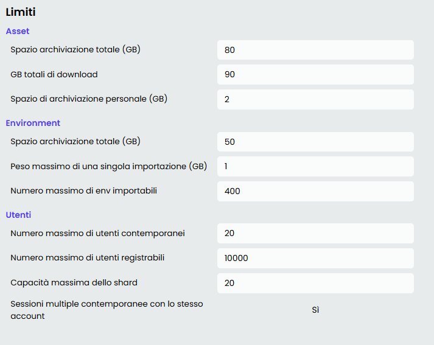Click 'Numero massimo di utenti registrabili' label
The image size is (434, 345).
pos(87,257)
